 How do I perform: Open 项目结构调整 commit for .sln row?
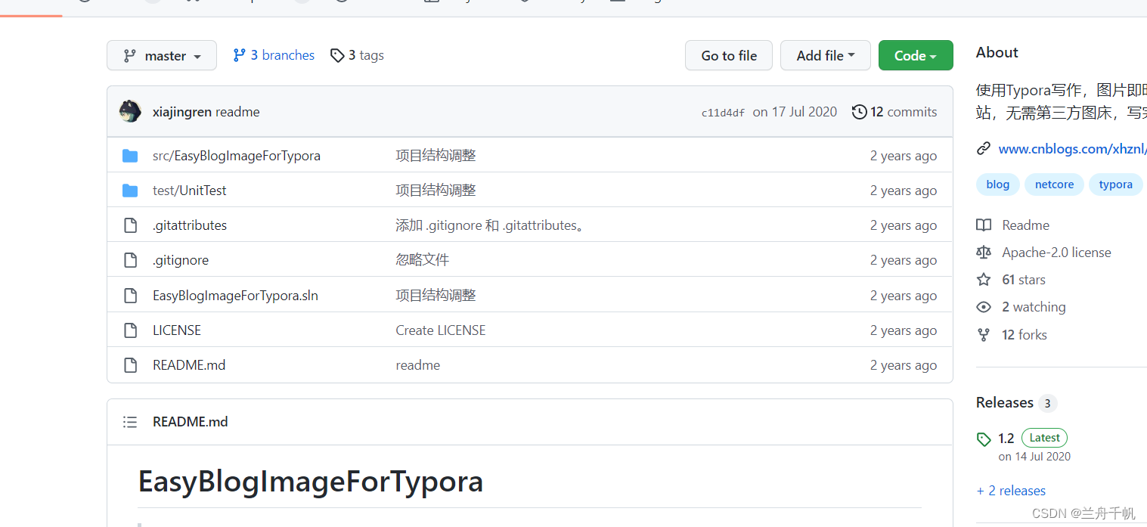click(x=436, y=296)
